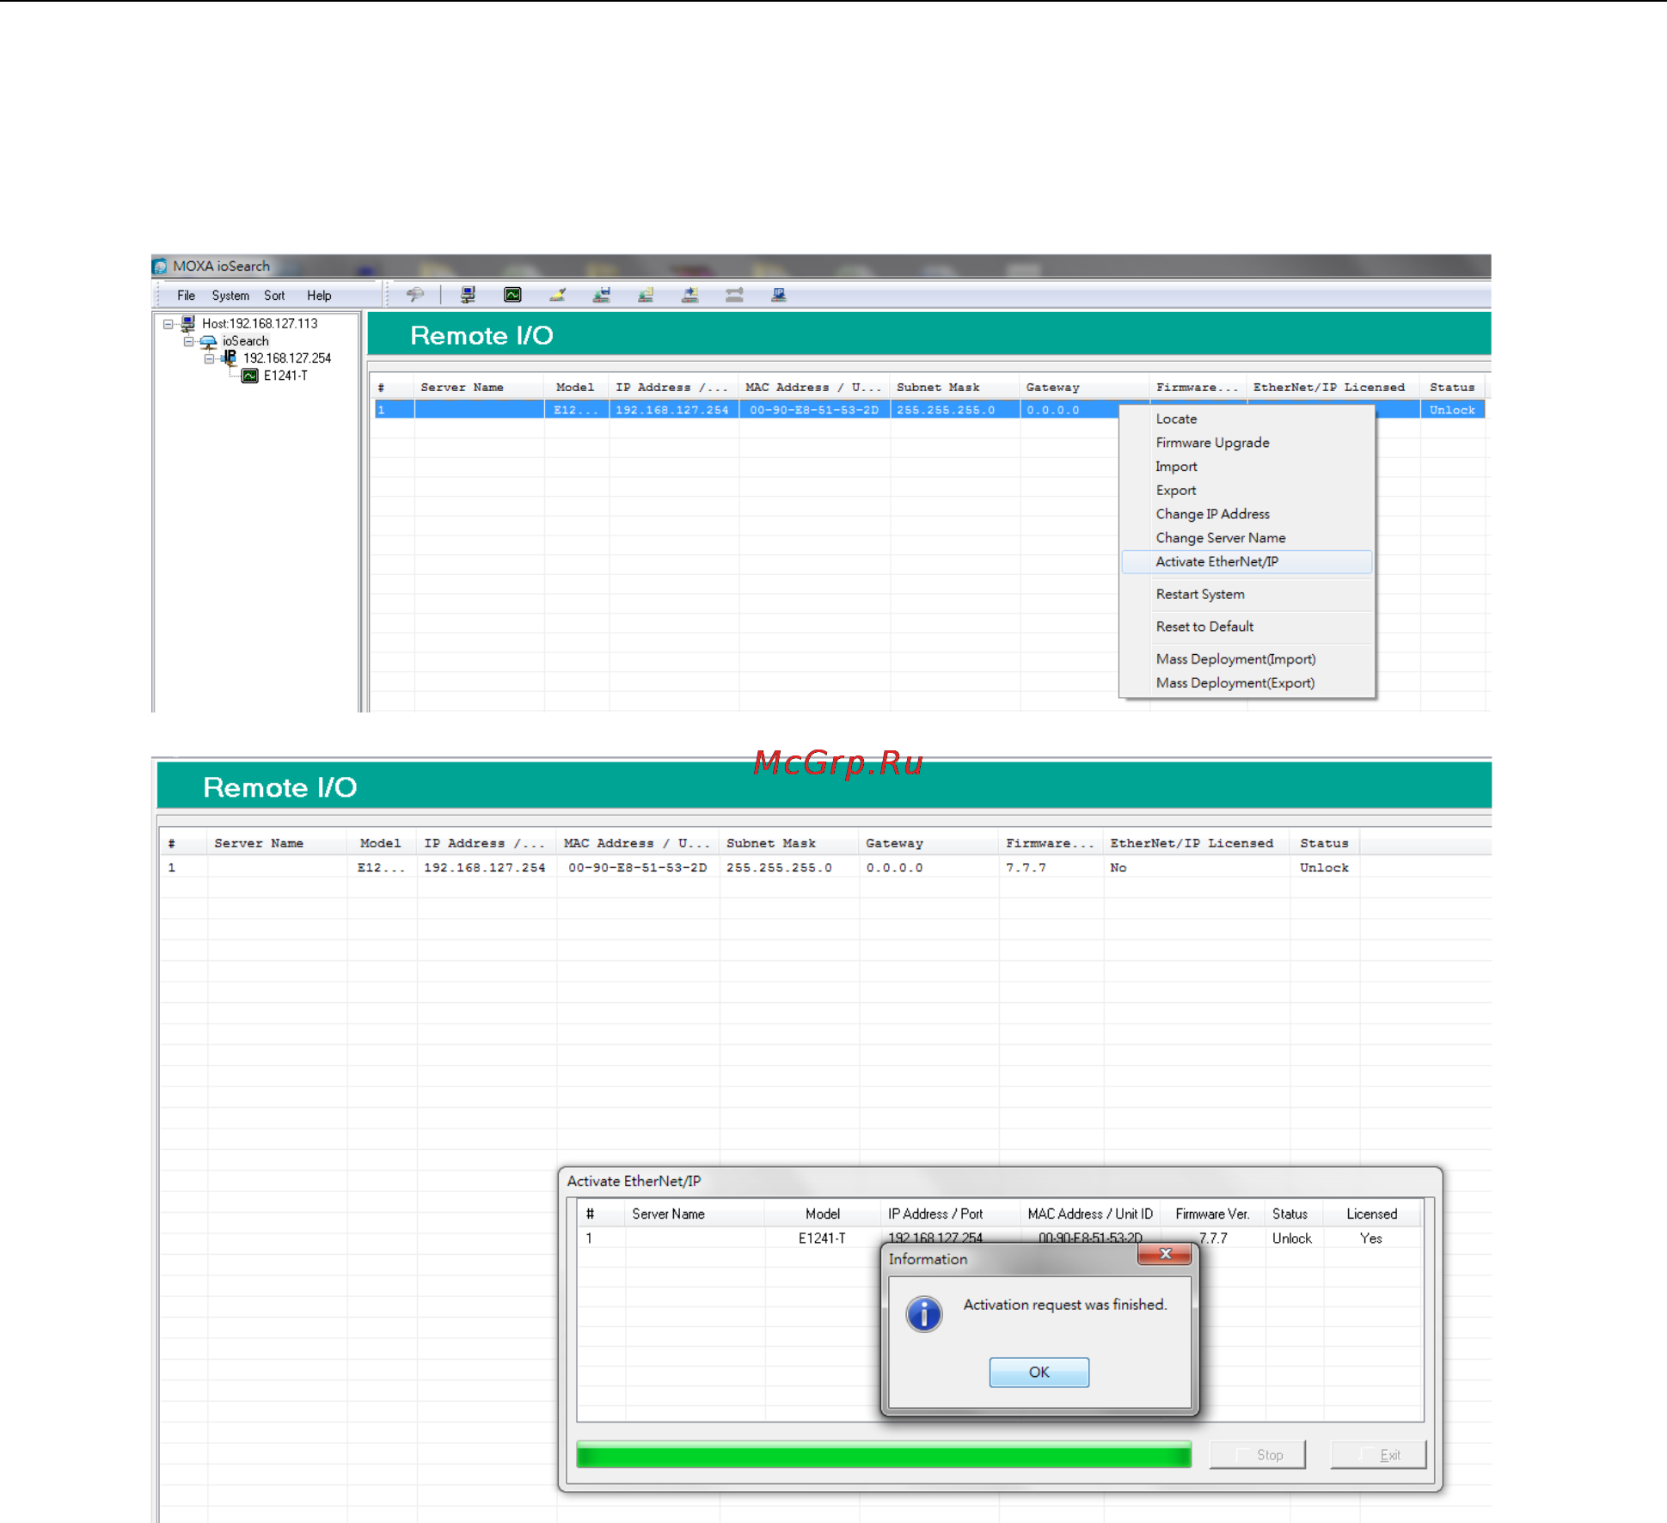This screenshot has height=1523, width=1667.
Task: Click the network computer toolbar icon
Action: tap(468, 295)
